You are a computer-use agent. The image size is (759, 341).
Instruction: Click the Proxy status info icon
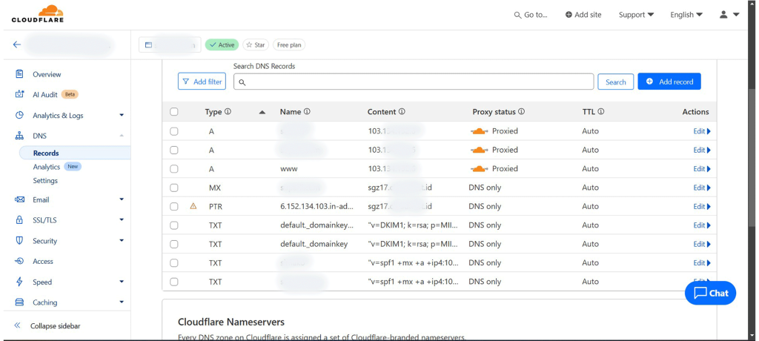522,112
